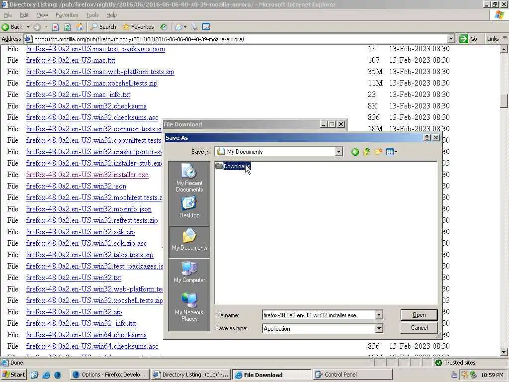Open firefox-48.0a2.en-US.win32.checksums link
Viewport: 509px width, 382px height.
[x=86, y=106]
